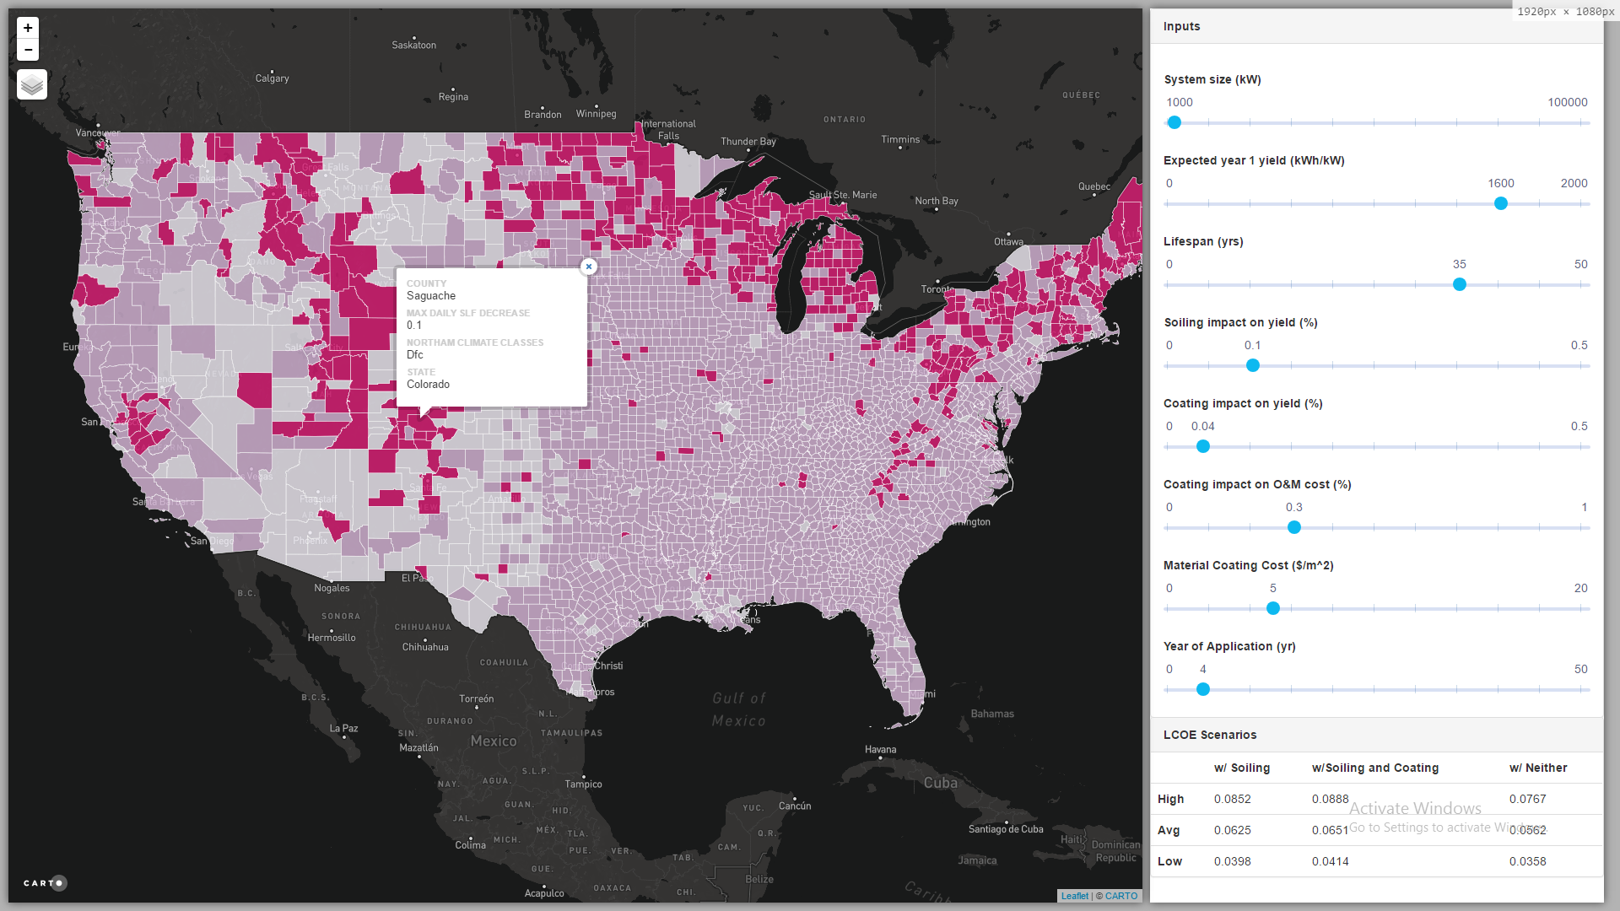This screenshot has width=1620, height=911.
Task: Click the LCOE Scenarios section header
Action: tap(1210, 735)
